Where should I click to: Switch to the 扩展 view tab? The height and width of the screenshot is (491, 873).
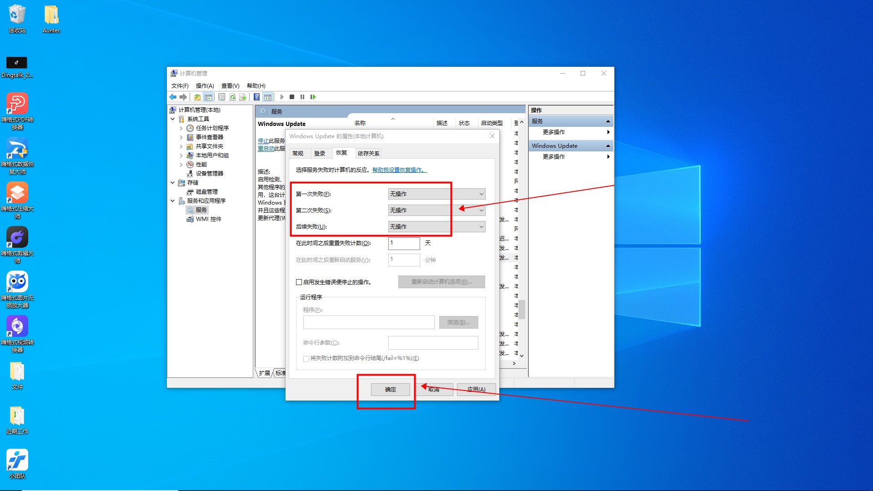click(264, 373)
